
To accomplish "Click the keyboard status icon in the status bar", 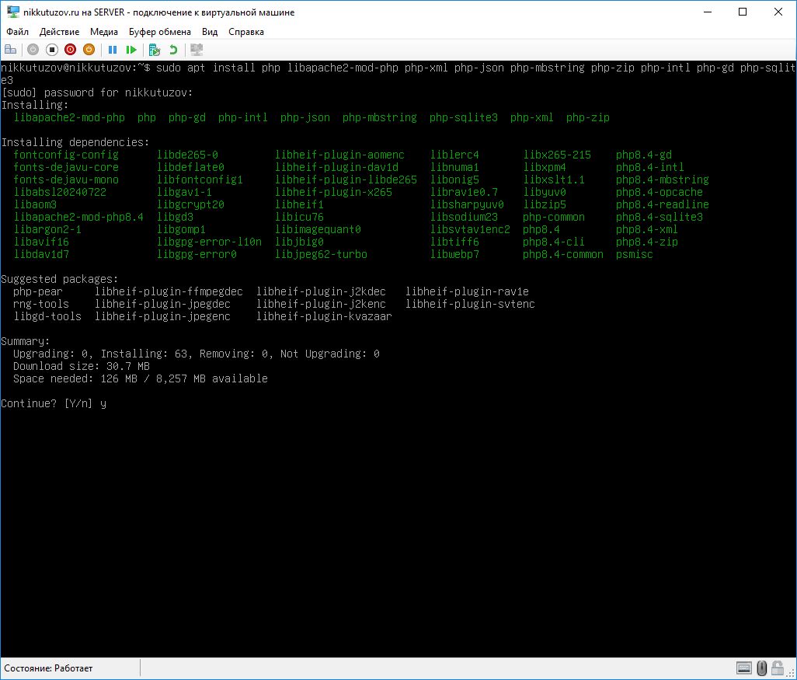I will click(x=743, y=668).
